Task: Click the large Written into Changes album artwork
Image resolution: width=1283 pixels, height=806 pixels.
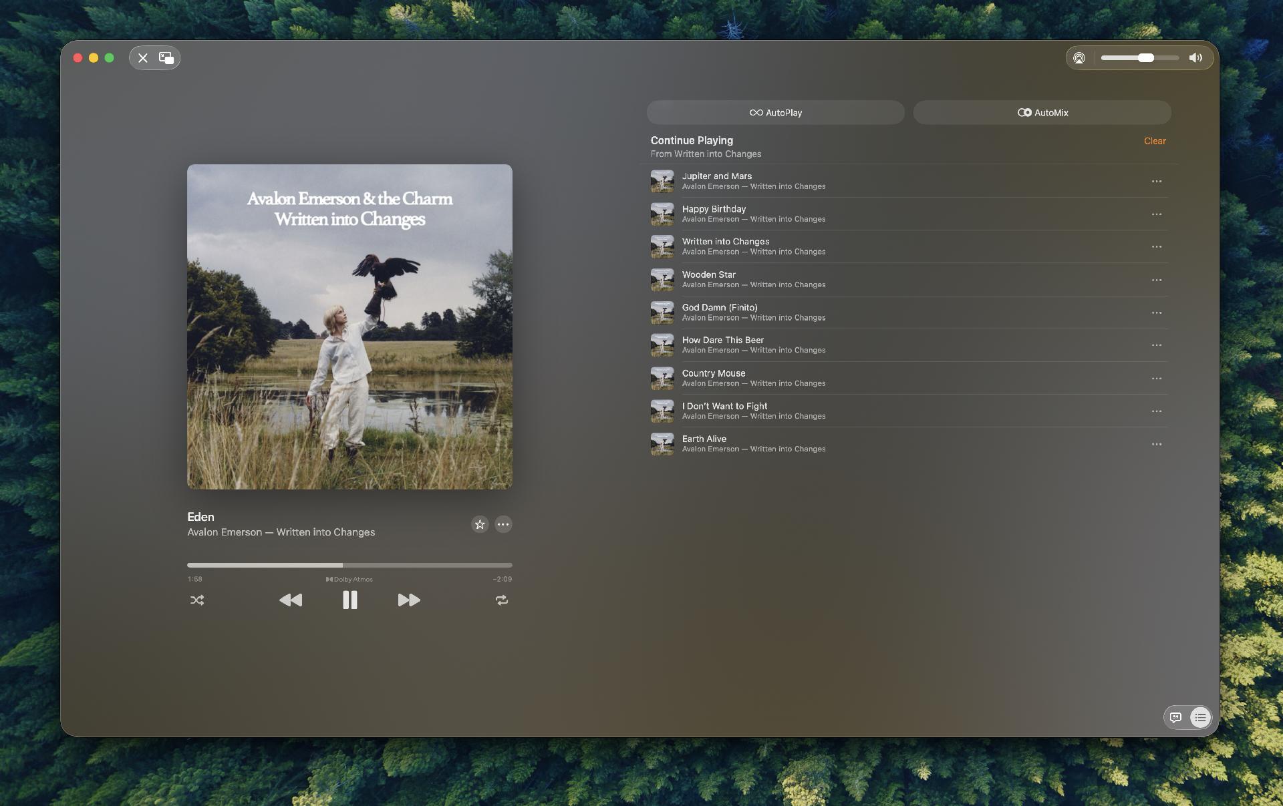Action: pyautogui.click(x=349, y=327)
